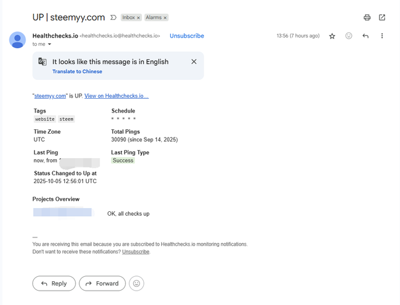Click Translate to Chinese
The width and height of the screenshot is (400, 305).
coord(77,71)
